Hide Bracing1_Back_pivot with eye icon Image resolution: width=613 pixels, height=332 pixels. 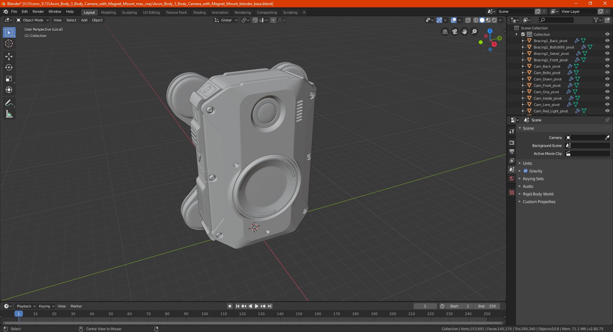pyautogui.click(x=607, y=41)
